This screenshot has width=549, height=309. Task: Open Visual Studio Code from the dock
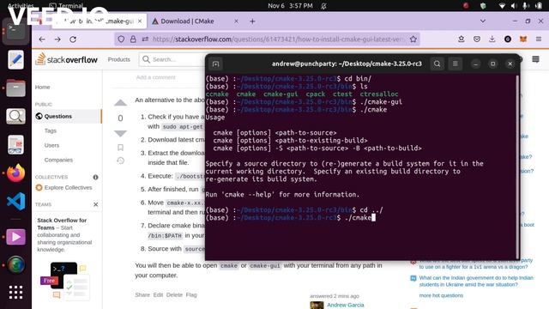pos(15,201)
